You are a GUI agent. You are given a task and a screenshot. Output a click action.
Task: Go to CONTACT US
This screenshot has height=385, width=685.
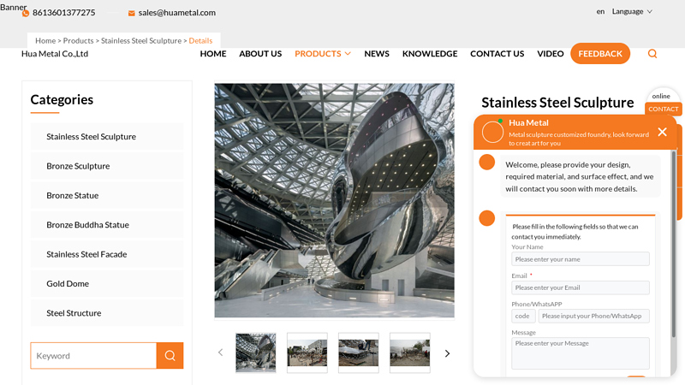tap(497, 54)
